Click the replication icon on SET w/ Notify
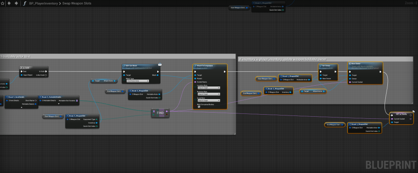The image size is (418, 173). pyautogui.click(x=413, y=111)
